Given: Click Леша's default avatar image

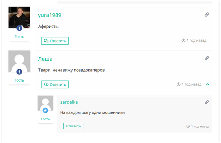Looking at the screenshot, I should click(x=19, y=60).
